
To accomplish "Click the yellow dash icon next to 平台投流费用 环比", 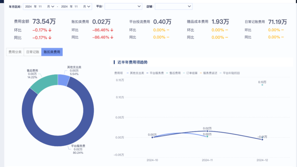I will pyautogui.click(x=168, y=30).
